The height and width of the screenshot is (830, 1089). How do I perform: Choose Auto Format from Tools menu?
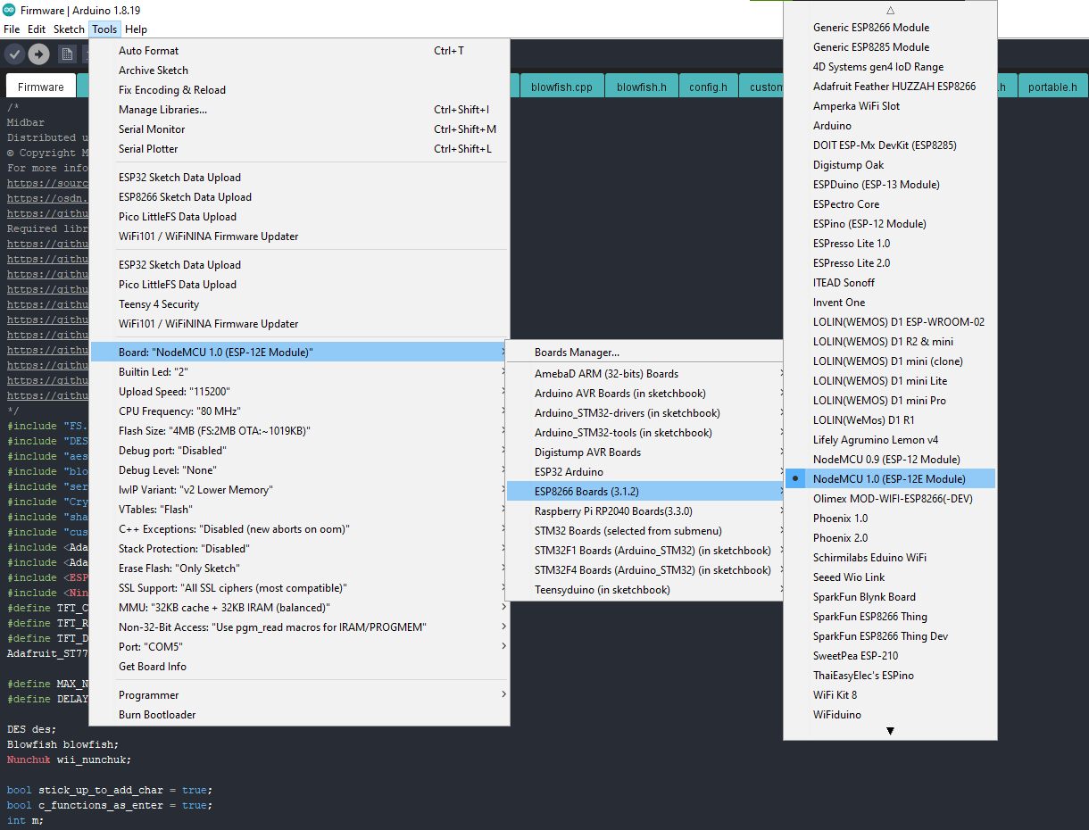(300, 51)
